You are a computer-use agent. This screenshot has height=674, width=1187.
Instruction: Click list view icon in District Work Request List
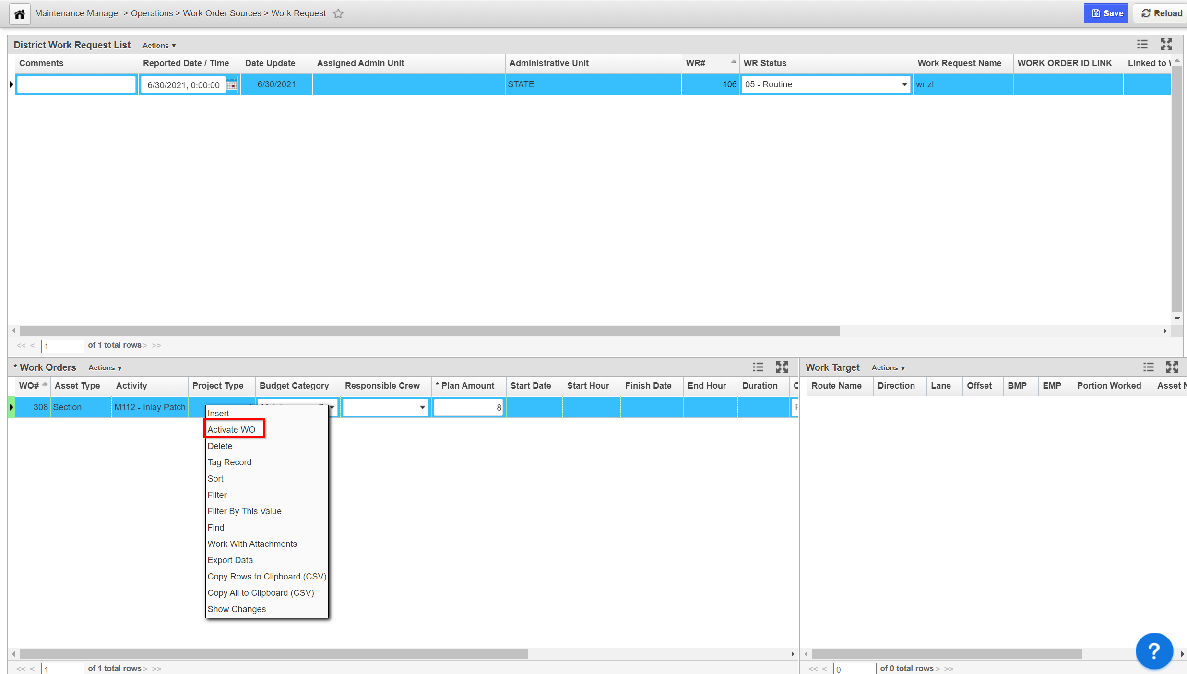pos(1142,45)
